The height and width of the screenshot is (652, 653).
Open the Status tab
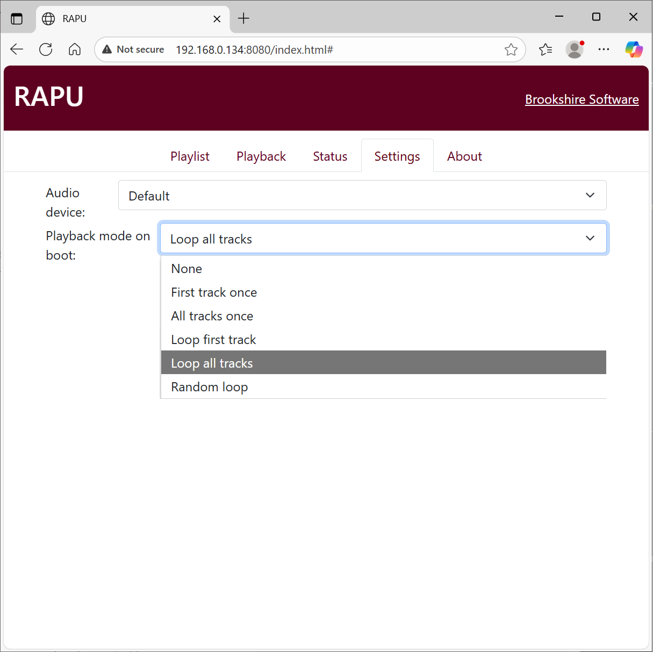coord(330,156)
